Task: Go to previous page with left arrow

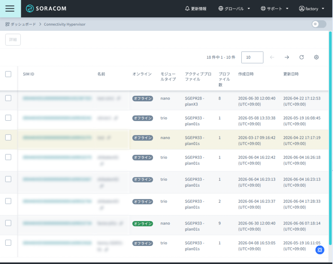Action: tap(272, 57)
